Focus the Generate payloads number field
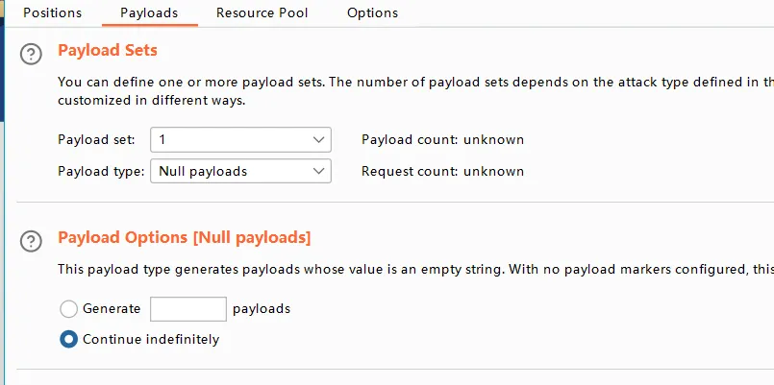 (x=188, y=309)
